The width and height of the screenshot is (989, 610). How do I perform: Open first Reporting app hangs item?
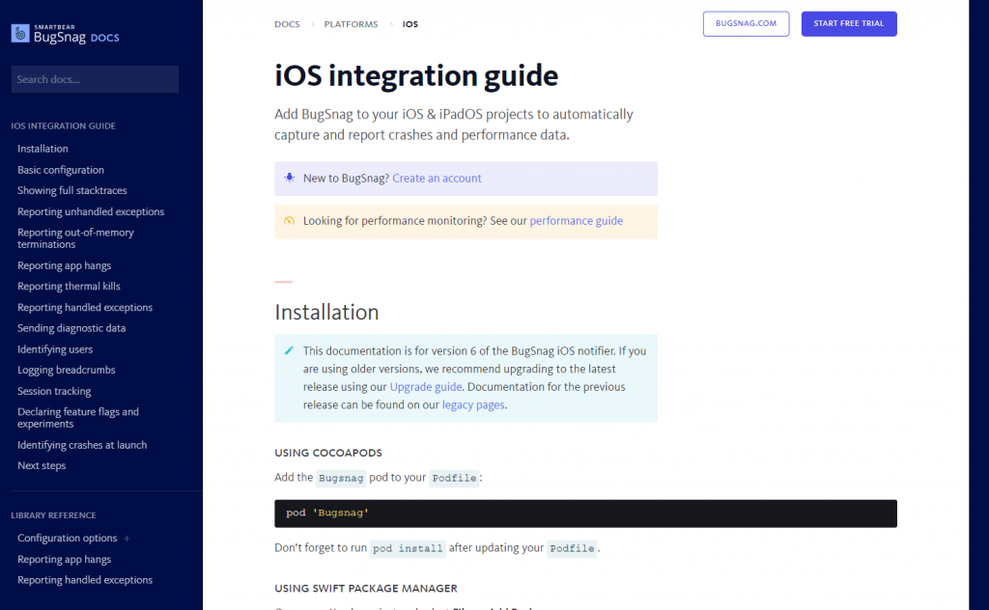coord(65,266)
